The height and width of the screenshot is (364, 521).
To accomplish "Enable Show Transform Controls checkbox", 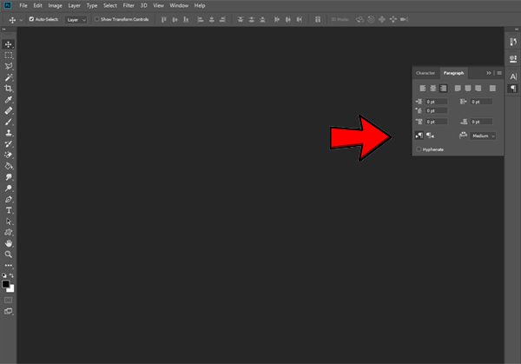I will pos(96,19).
